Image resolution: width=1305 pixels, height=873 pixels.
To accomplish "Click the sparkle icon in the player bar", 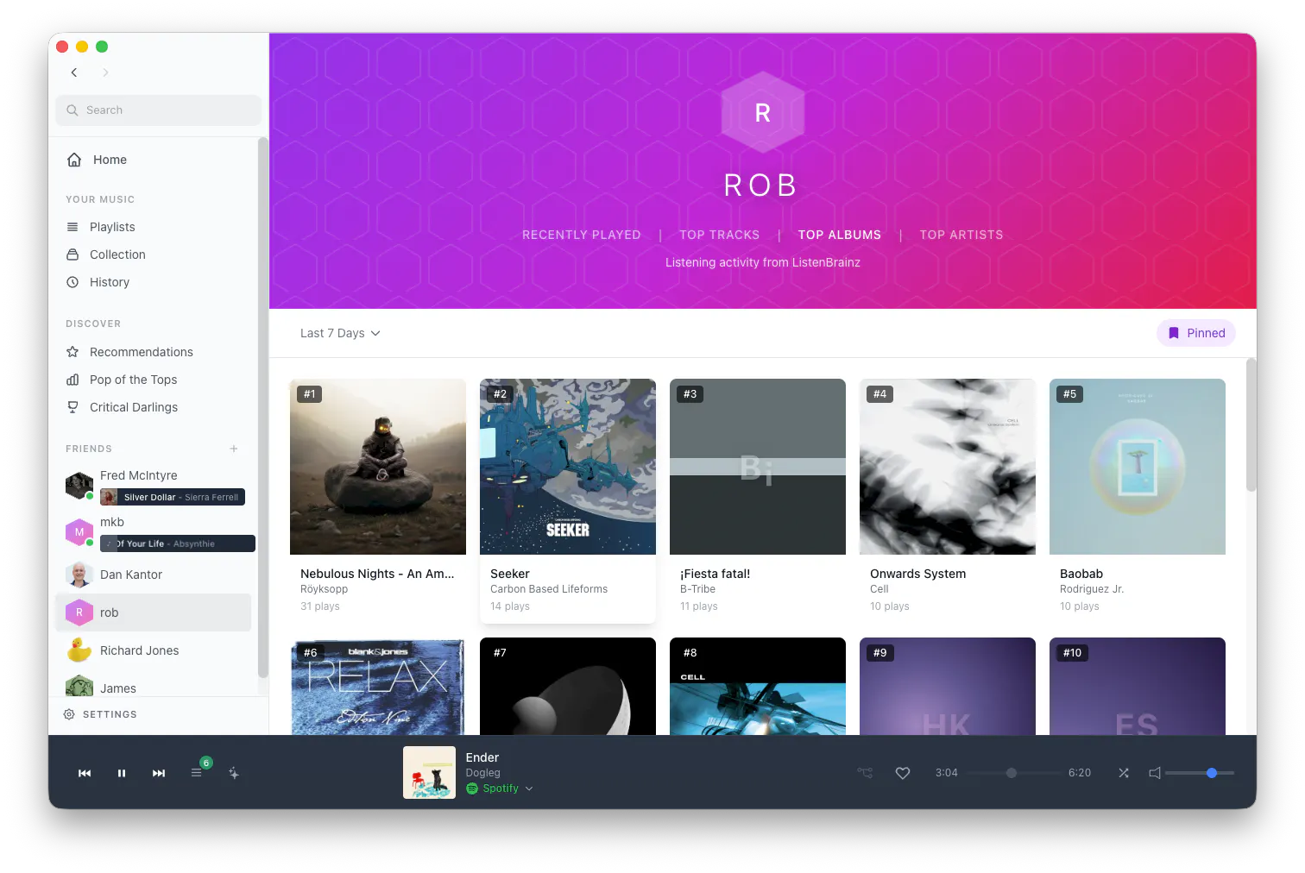I will (x=234, y=773).
